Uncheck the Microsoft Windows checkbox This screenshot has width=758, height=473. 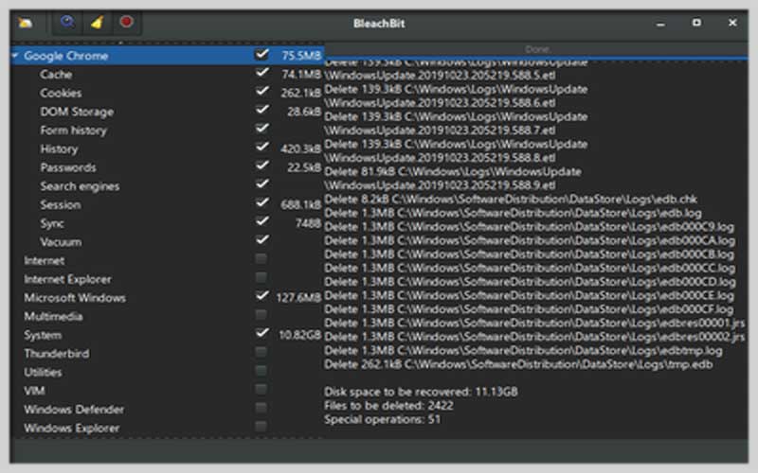coord(262,295)
